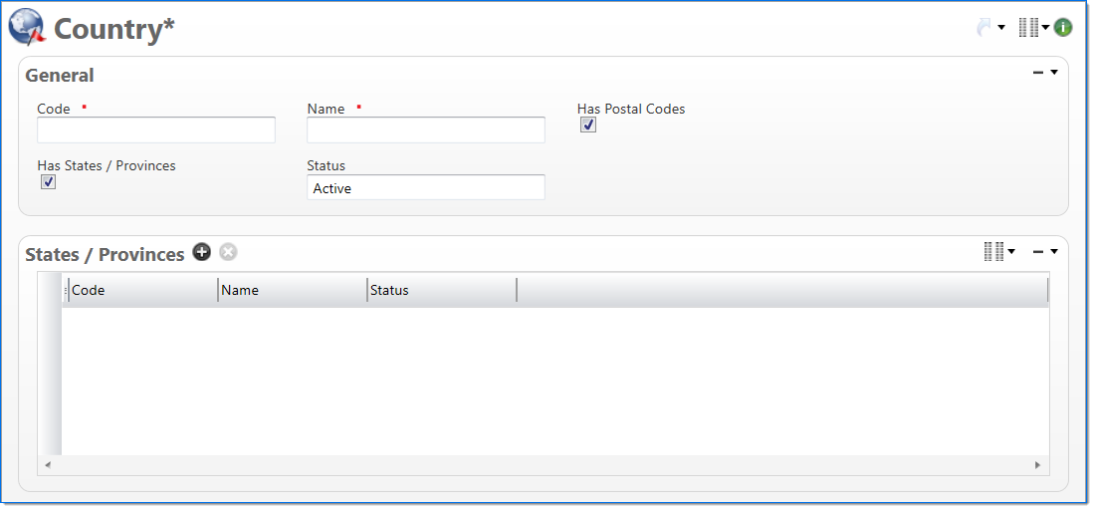Image resolution: width=1093 pixels, height=509 pixels.
Task: Click the add state/province plus icon
Action: click(202, 252)
